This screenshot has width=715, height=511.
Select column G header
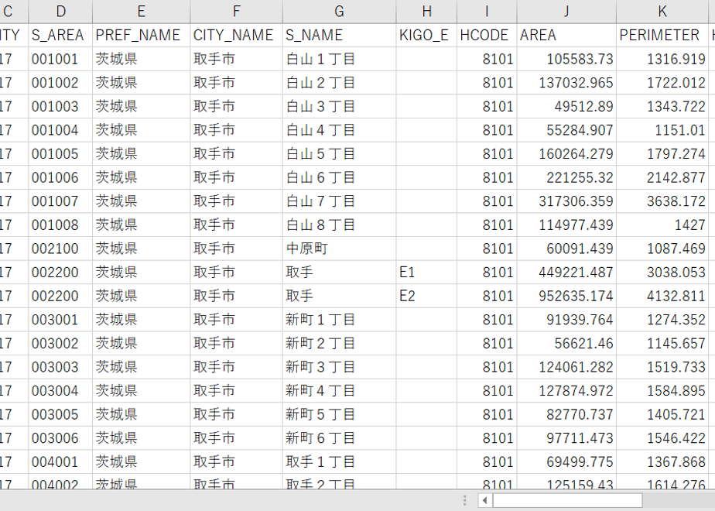pyautogui.click(x=339, y=12)
